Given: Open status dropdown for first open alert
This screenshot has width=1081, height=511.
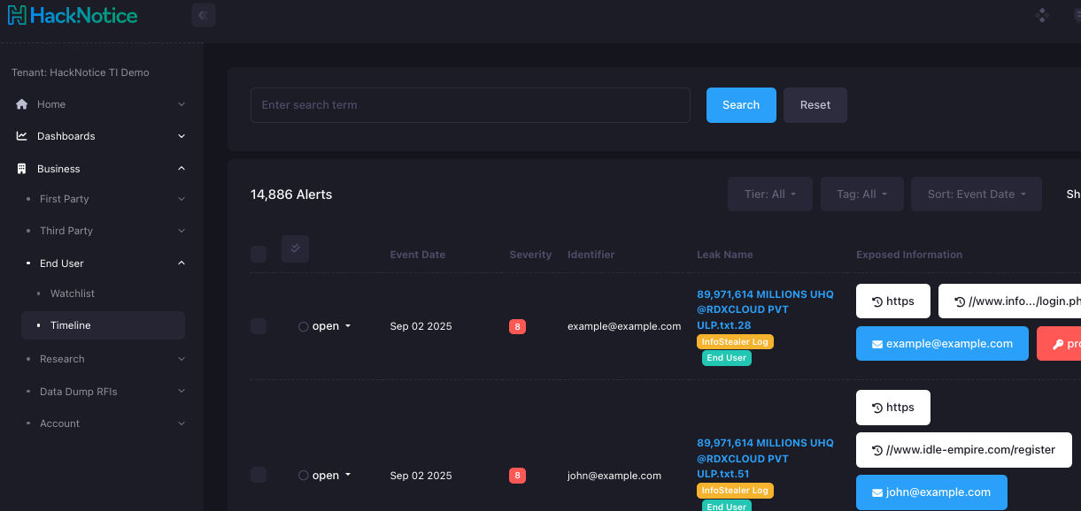Looking at the screenshot, I should click(x=325, y=326).
